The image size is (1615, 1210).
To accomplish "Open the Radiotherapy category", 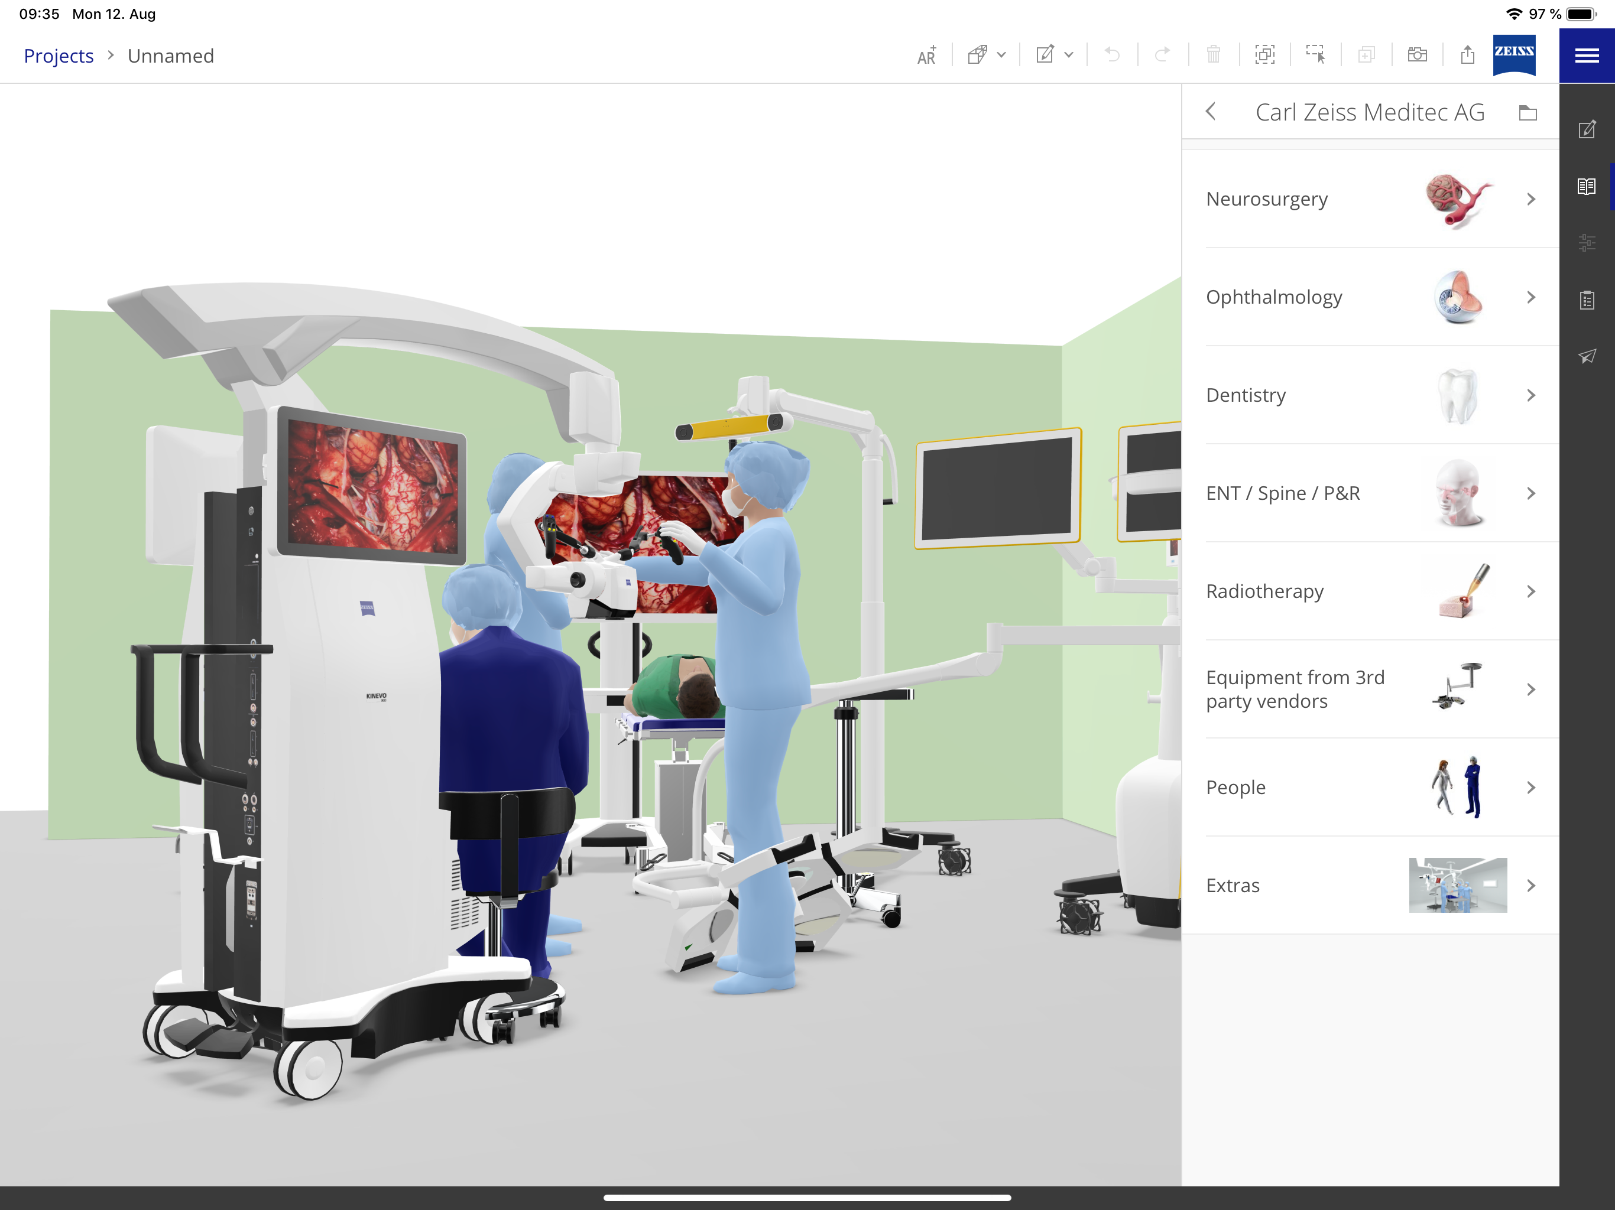I will 1370,591.
